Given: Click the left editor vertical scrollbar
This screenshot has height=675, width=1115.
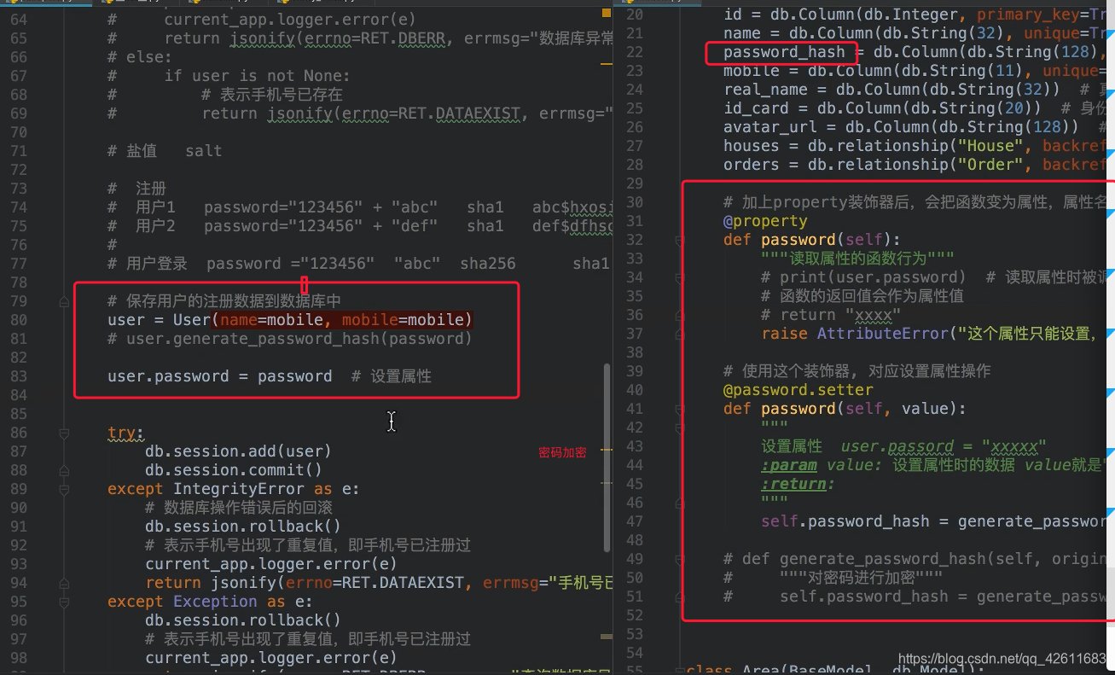Looking at the screenshot, I should click(x=607, y=457).
